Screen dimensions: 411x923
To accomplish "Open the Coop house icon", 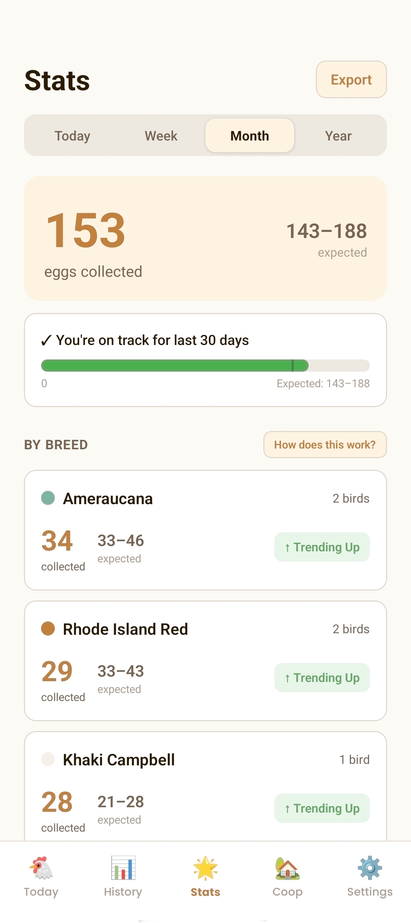I will 288,868.
